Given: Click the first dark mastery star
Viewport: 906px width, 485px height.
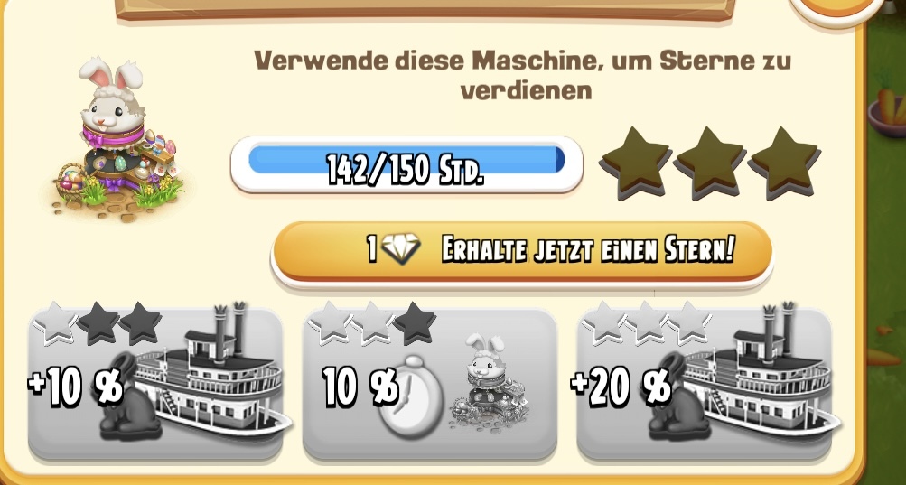Looking at the screenshot, I should point(634,163).
